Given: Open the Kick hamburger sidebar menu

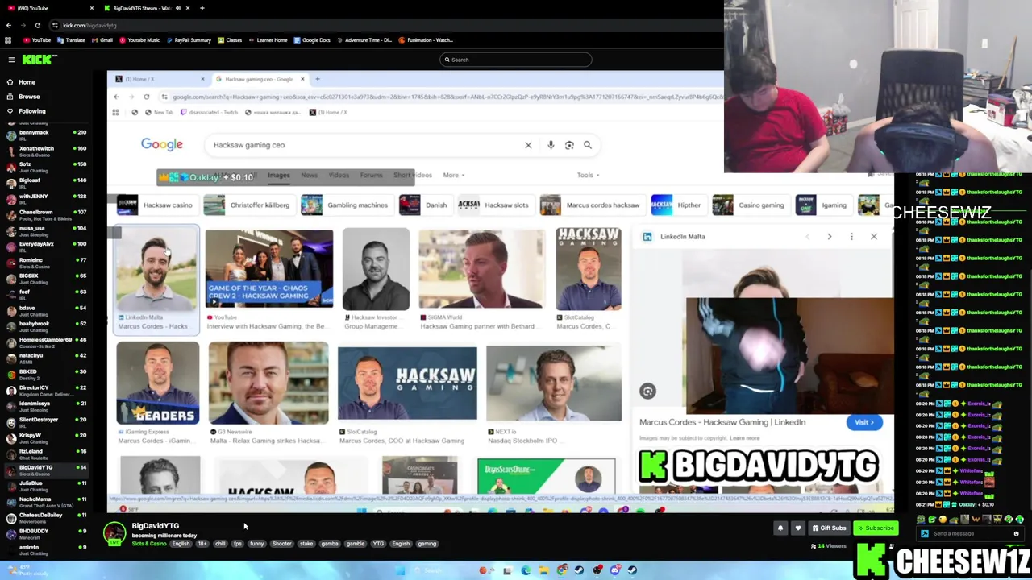Looking at the screenshot, I should (11, 60).
